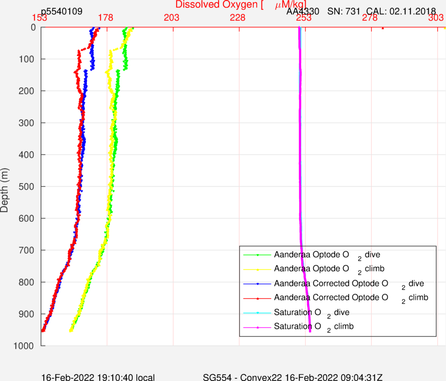446x381 pixels.
Task: Click the green line sample in legend
Action: pos(257,255)
